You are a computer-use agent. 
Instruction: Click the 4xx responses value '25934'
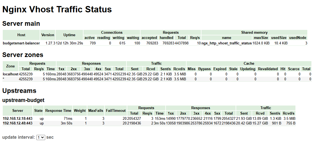click(x=207, y=123)
